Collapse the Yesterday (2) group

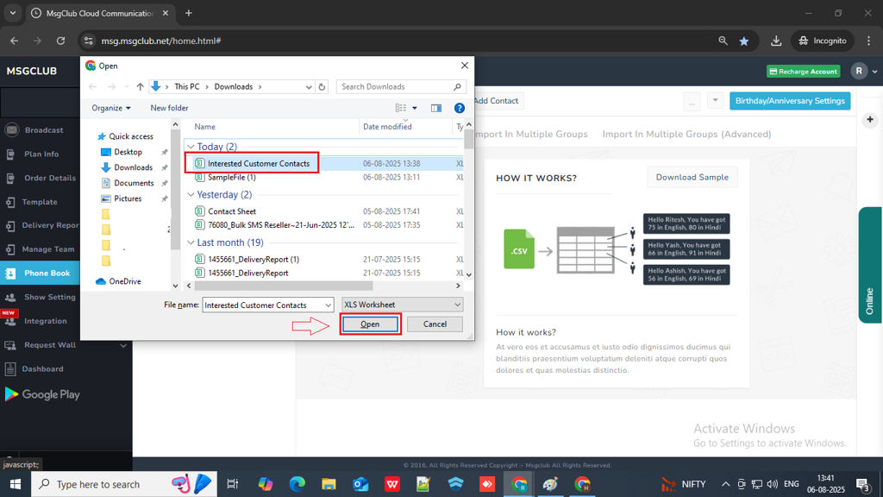[x=191, y=194]
